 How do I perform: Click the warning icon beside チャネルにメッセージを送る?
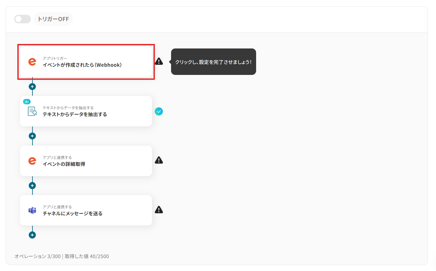(x=159, y=210)
